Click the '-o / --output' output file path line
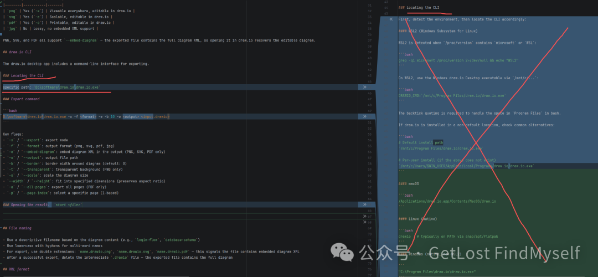Image resolution: width=598 pixels, height=277 pixels. [x=40, y=157]
